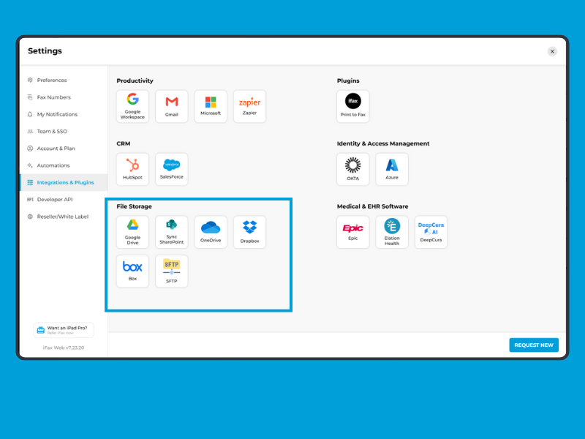Click the 'iFax Web v7.23.20' version text

coord(64,348)
